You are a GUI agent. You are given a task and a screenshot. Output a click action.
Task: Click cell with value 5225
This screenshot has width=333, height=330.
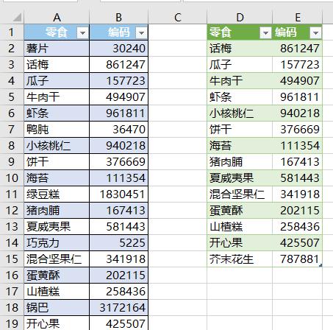[119, 243]
